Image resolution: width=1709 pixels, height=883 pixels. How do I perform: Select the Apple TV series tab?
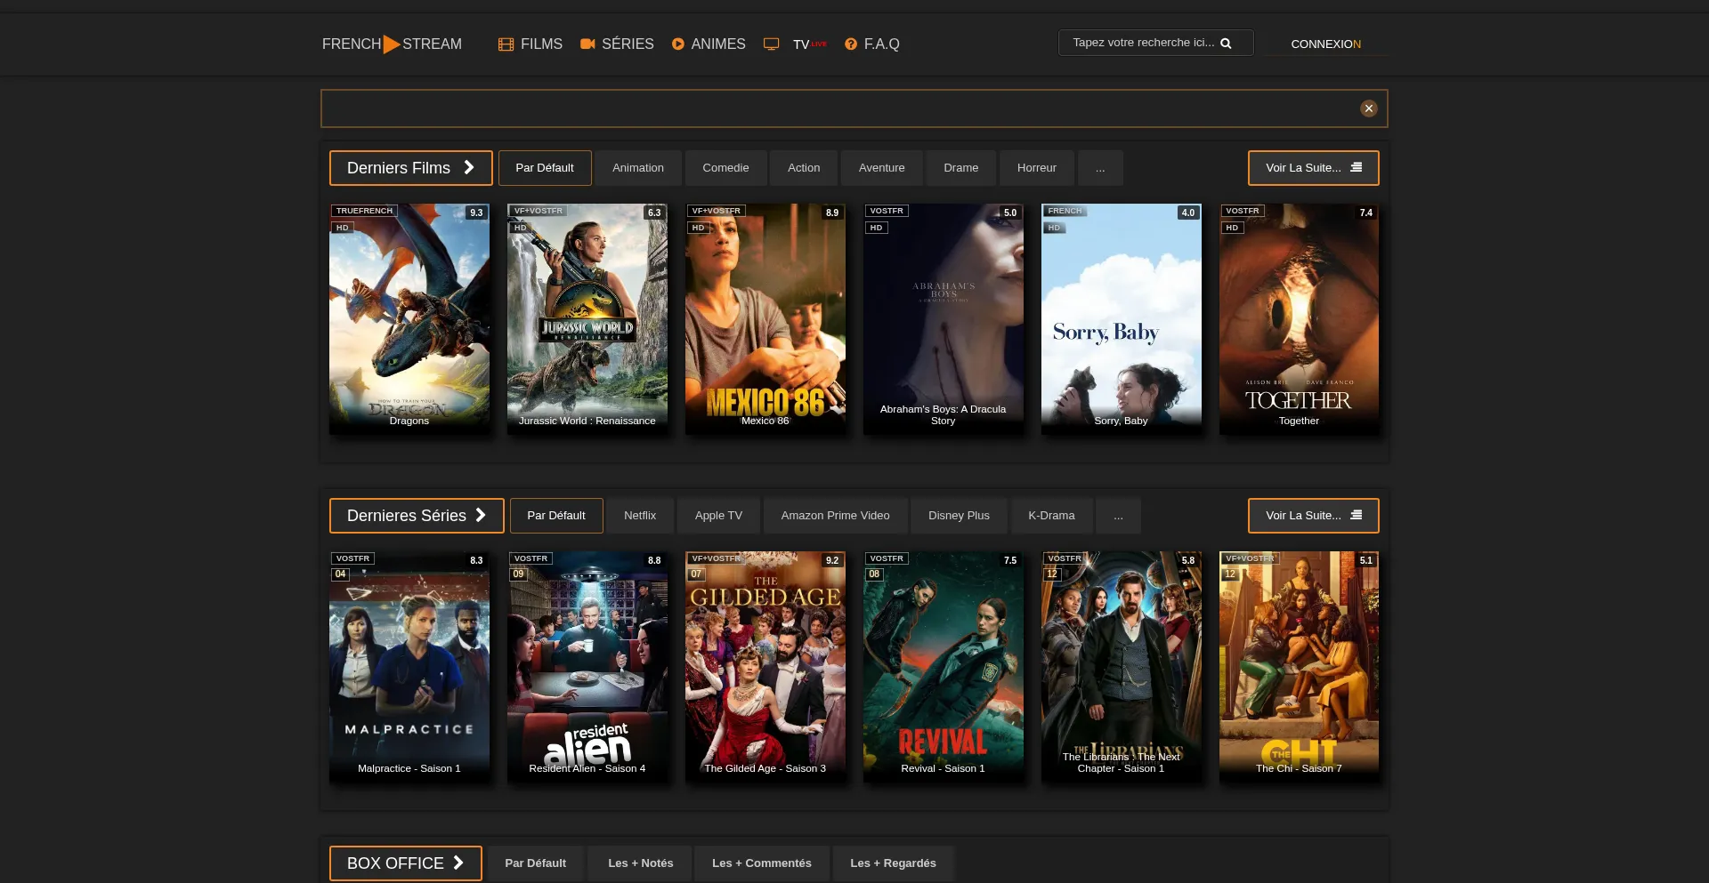[x=718, y=516]
